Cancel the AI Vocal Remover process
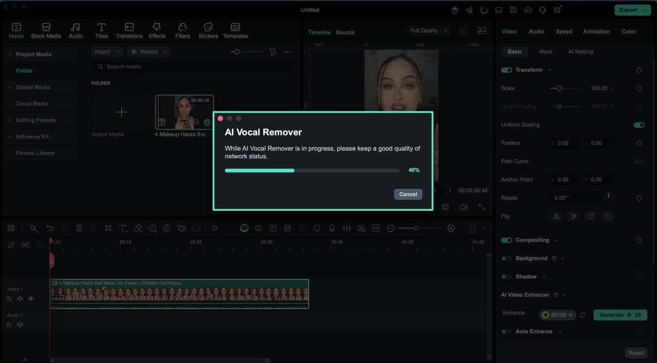 click(x=408, y=194)
